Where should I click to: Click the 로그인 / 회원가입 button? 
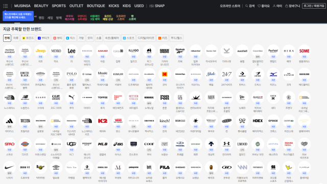[x=314, y=6]
